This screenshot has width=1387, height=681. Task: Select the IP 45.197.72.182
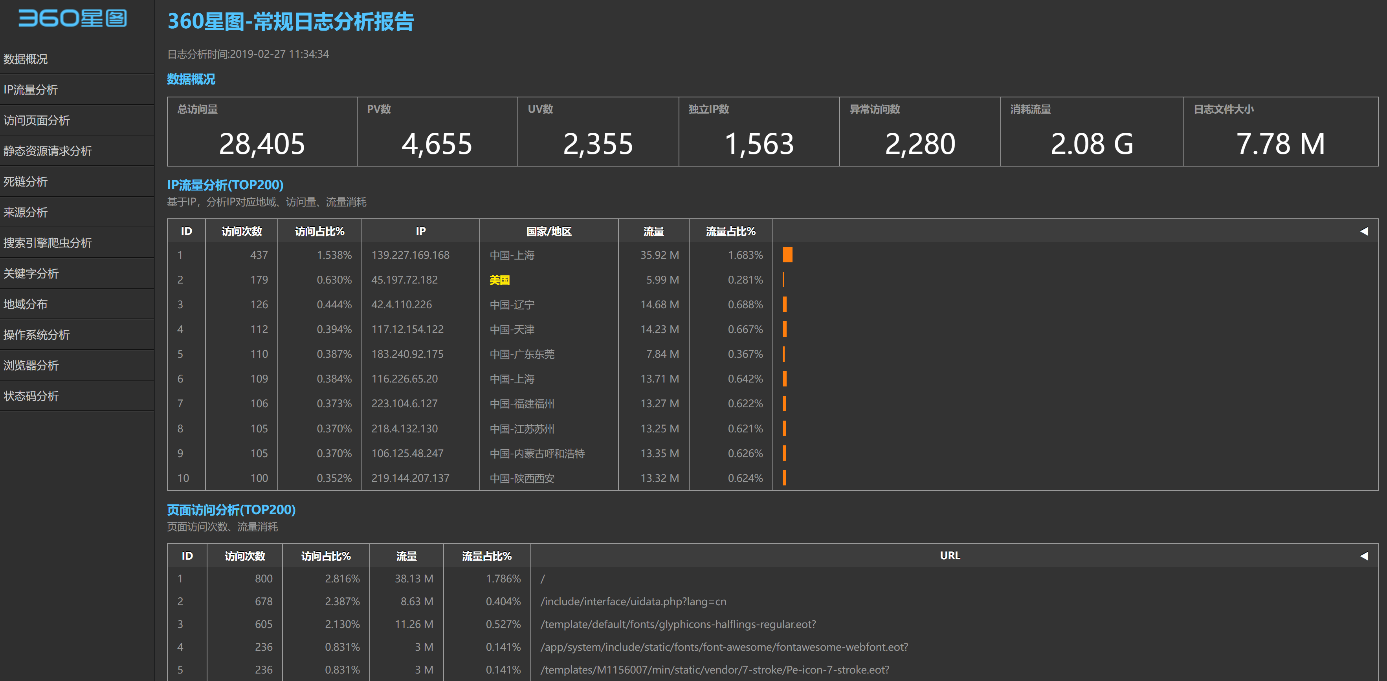pos(404,280)
